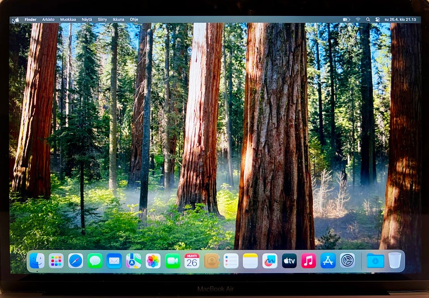Screen dimensions: 429x298
Task: Open Calendar showing HUHTI 26
Action: (192, 261)
